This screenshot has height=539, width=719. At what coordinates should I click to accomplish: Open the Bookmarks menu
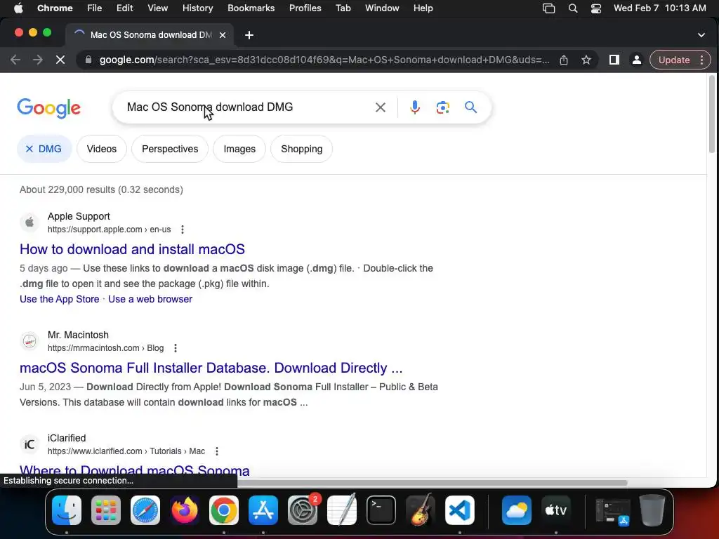tap(251, 8)
